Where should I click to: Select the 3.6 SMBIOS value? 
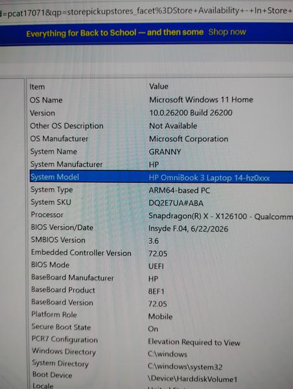tap(154, 241)
